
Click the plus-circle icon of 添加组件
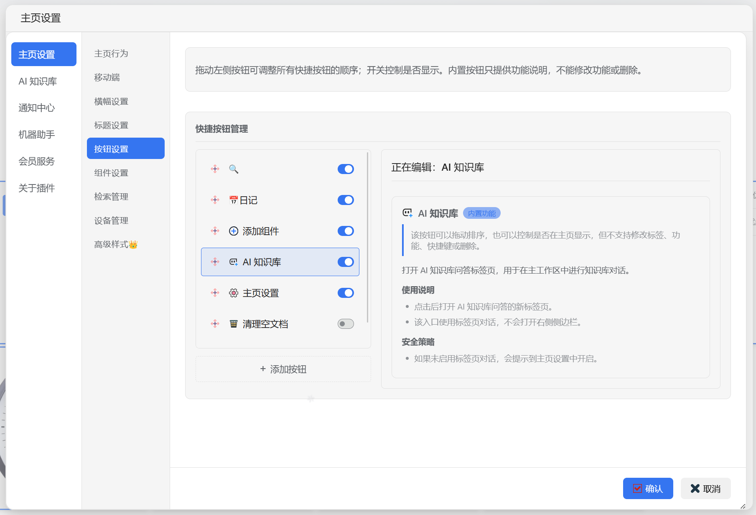[234, 231]
